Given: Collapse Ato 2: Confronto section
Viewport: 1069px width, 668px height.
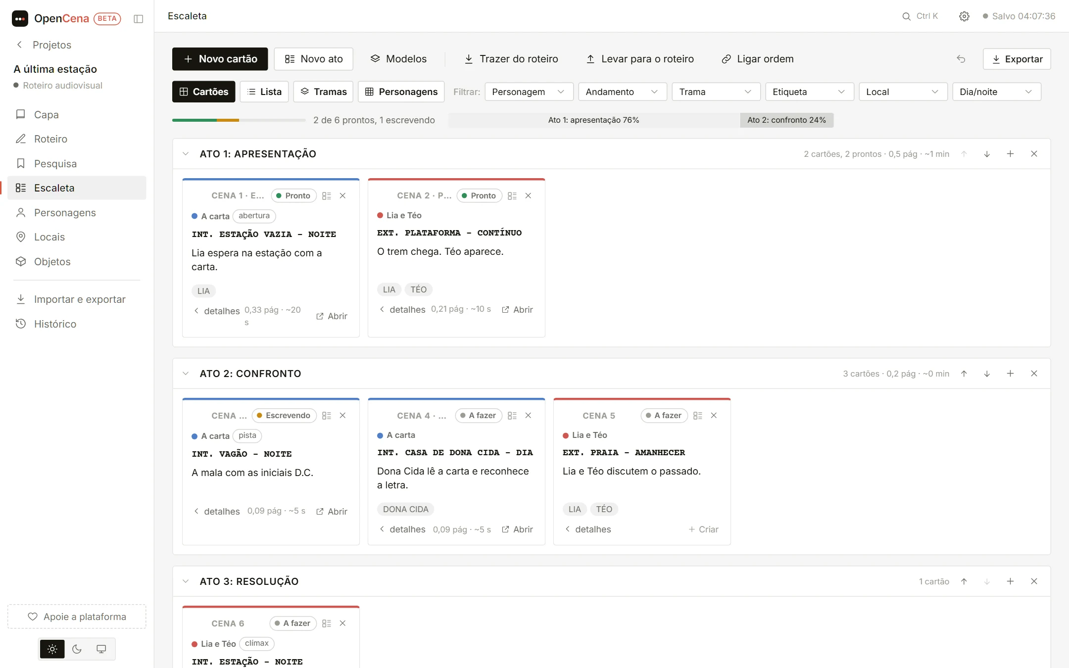Looking at the screenshot, I should pyautogui.click(x=186, y=374).
